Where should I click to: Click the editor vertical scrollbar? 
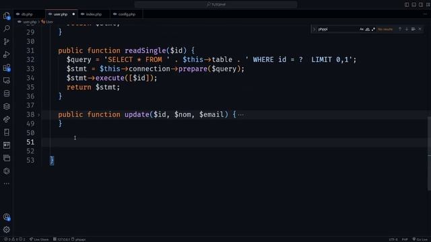429,154
